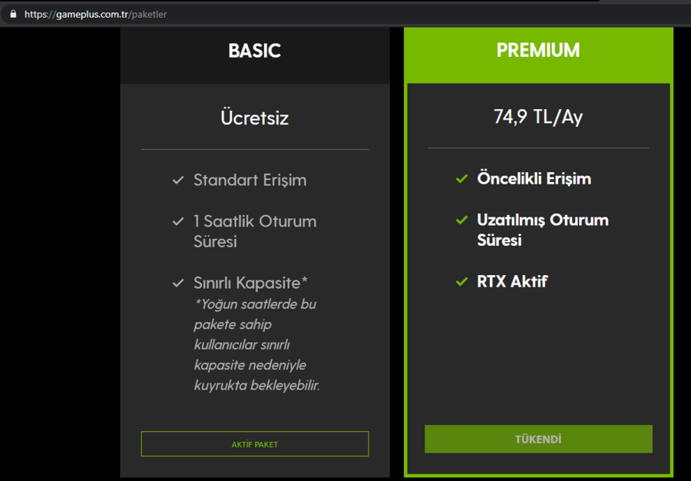
Task: Select the PREMIUM package header
Action: [538, 51]
